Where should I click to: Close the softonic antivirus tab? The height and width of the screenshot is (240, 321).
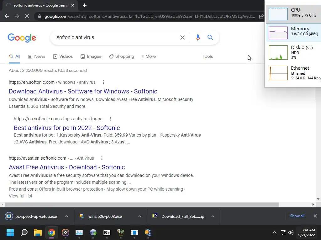tap(73, 5)
